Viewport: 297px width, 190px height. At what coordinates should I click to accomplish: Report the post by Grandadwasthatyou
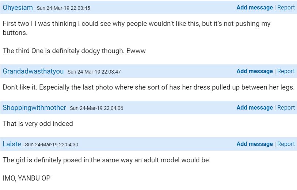(286, 71)
